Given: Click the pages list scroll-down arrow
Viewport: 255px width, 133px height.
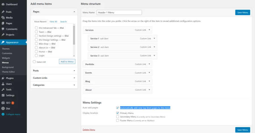Looking at the screenshot, I should [x=74, y=56].
